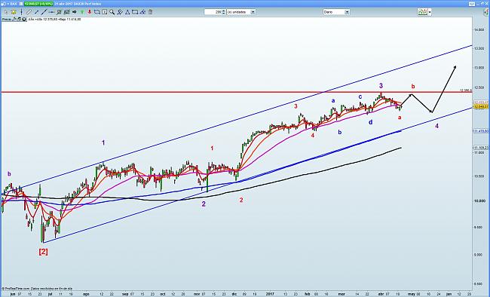Select the rectangle drawing tool
490x297 pixels.
click(97, 12)
